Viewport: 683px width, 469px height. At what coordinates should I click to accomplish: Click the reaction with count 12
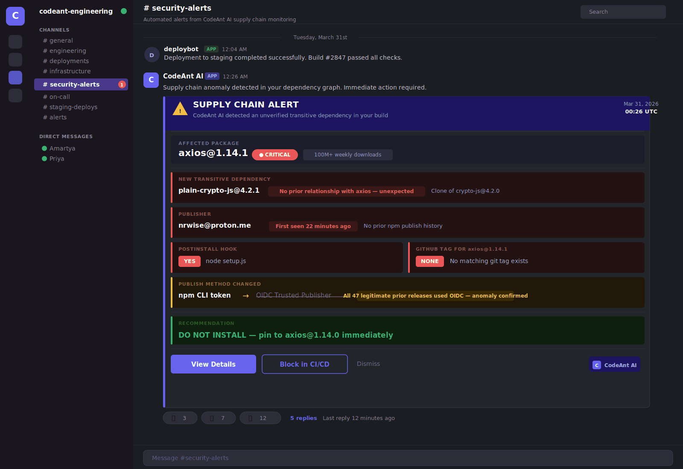point(260,418)
